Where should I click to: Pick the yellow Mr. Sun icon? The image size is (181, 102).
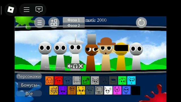[54, 90]
